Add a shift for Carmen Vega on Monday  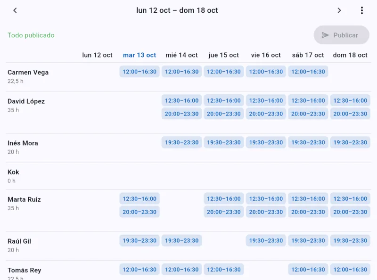[98, 77]
